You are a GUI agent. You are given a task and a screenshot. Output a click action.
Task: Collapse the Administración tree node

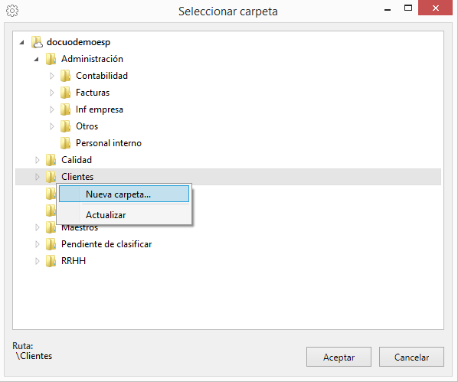click(36, 59)
